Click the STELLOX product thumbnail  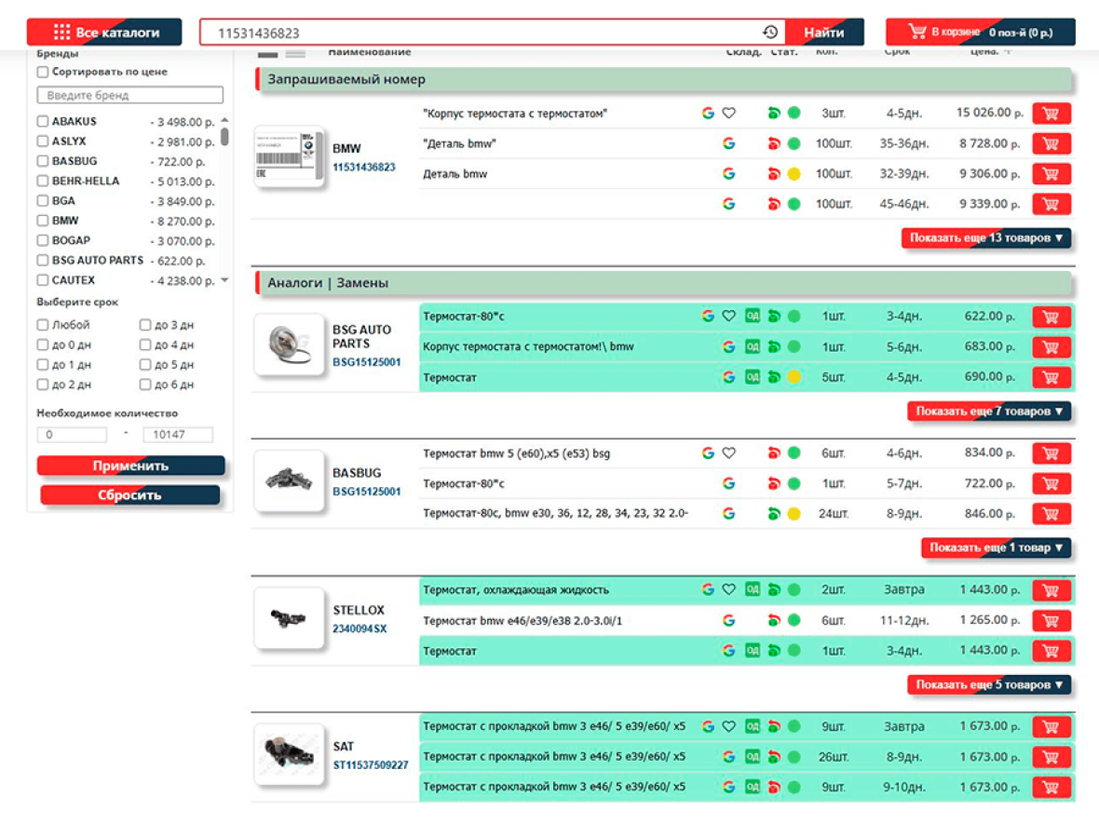click(x=289, y=618)
